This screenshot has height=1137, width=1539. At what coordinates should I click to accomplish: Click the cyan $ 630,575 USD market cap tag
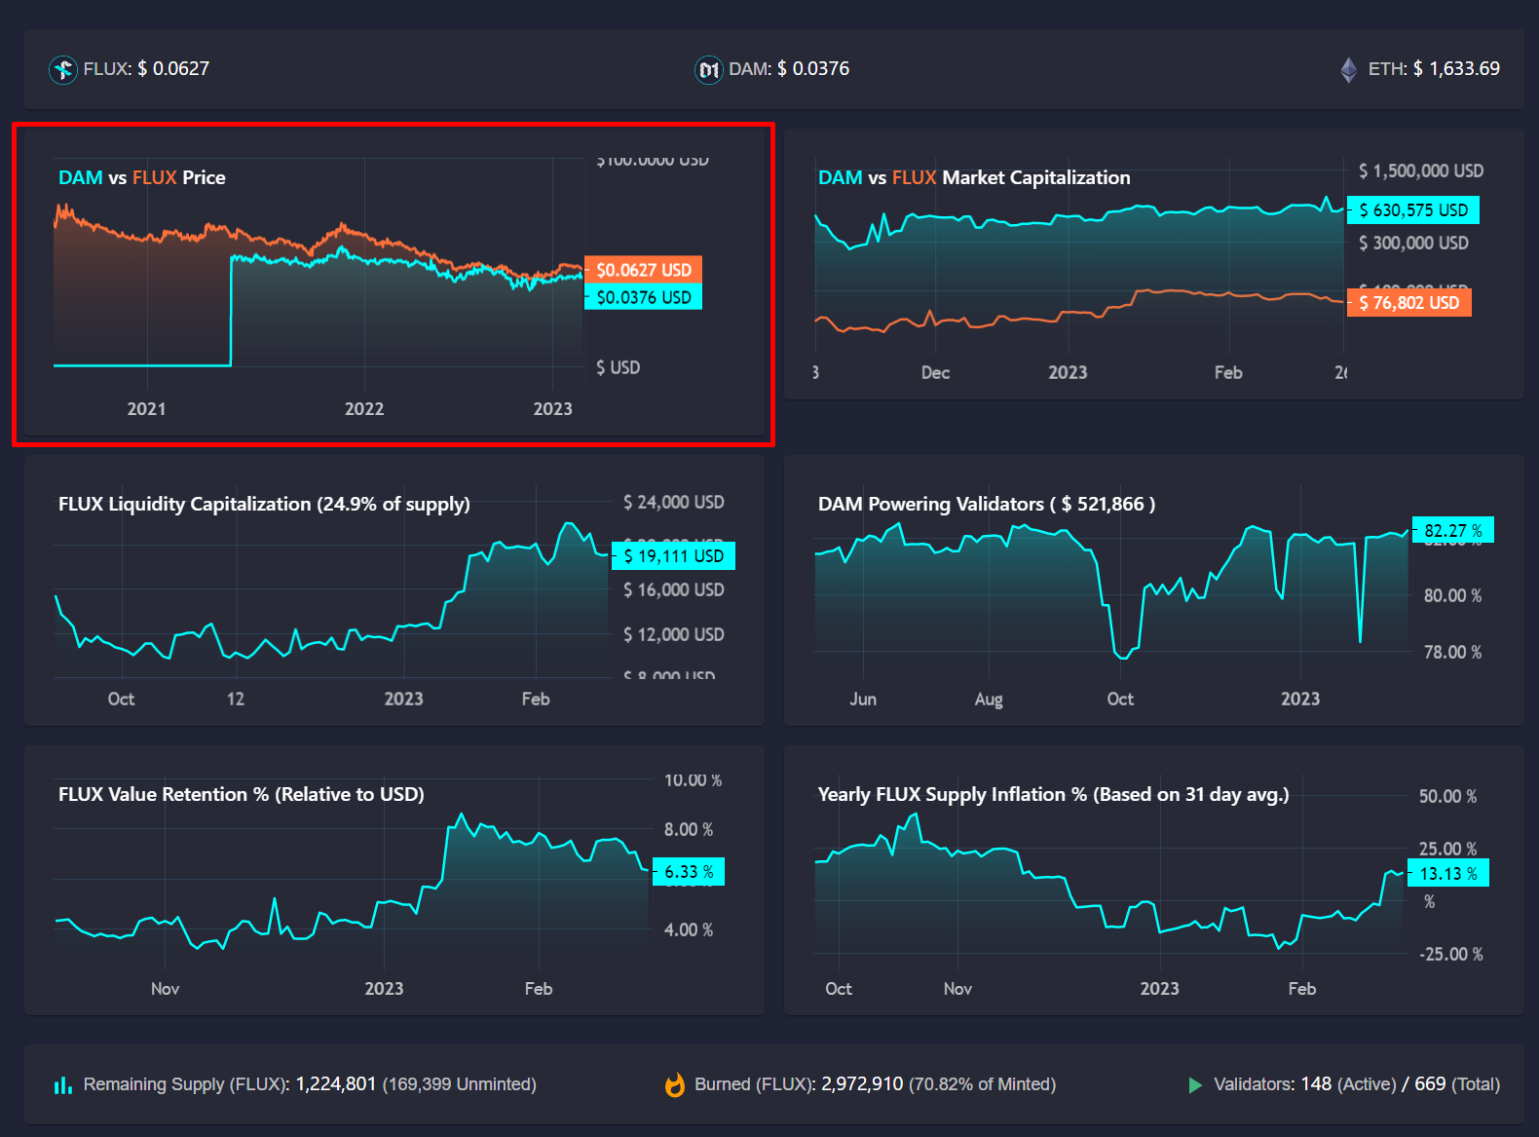coord(1413,210)
